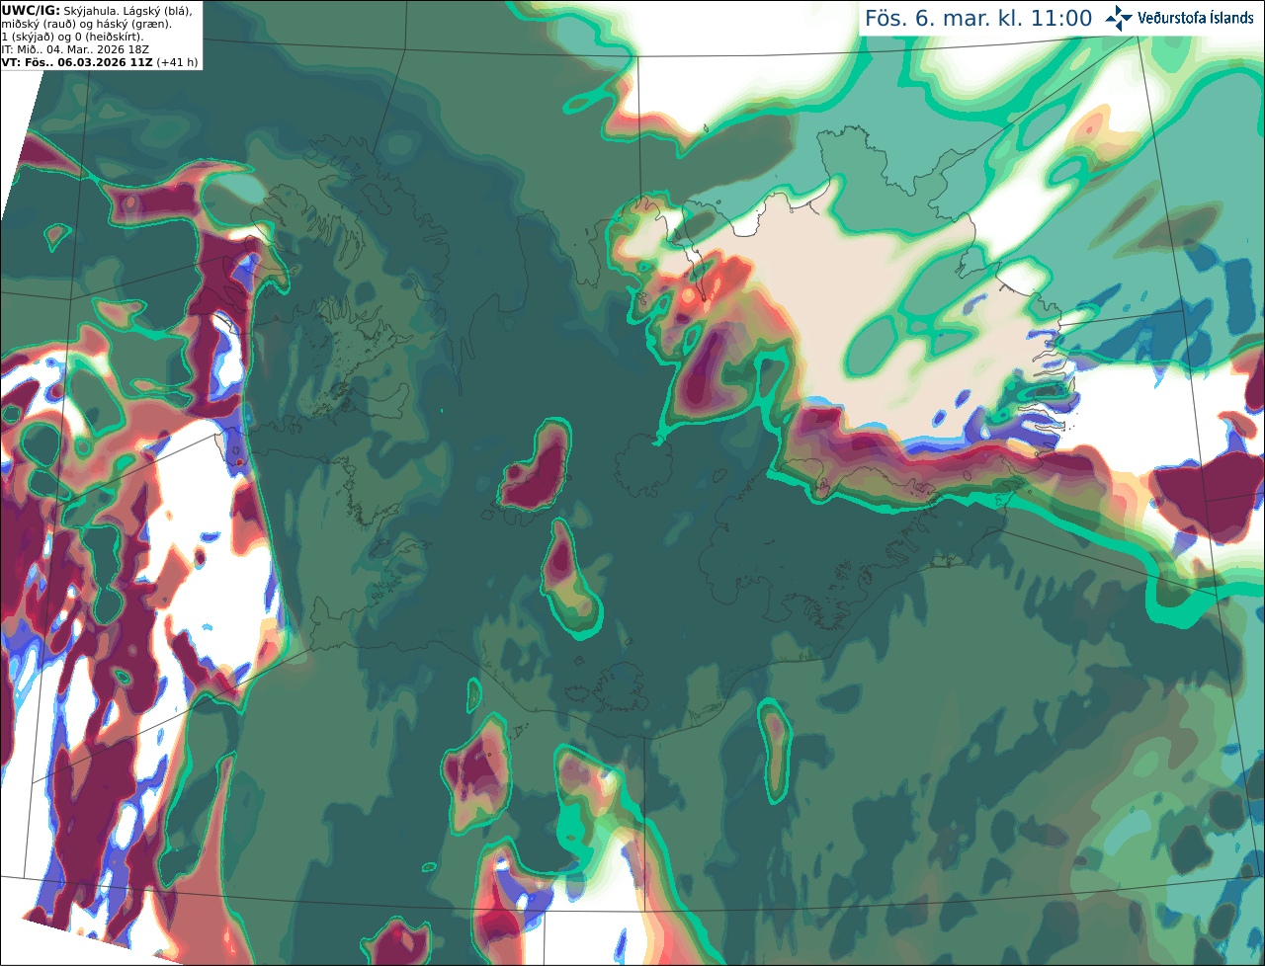Click the 'VT: Fös.. 06.03.2026 11Z' valid time
Image resolution: width=1265 pixels, height=966 pixels.
pos(77,62)
